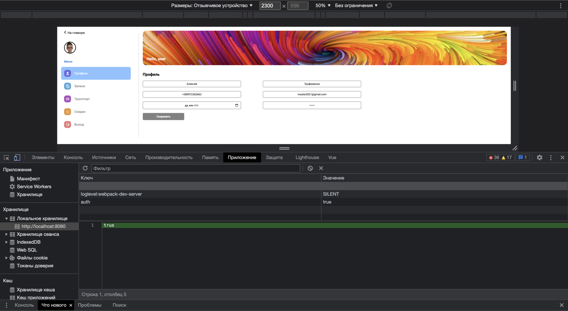Viewport: 568px width, 311px height.
Task: Open DevTools three-dot customize menu
Action: coord(551,158)
